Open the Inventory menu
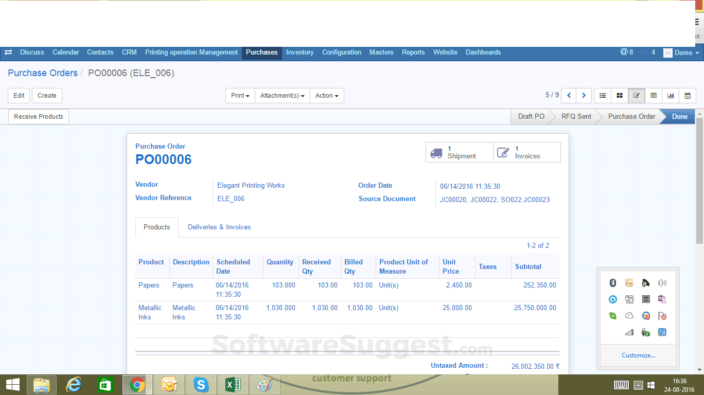Viewport: 704px width, 395px height. (x=300, y=52)
